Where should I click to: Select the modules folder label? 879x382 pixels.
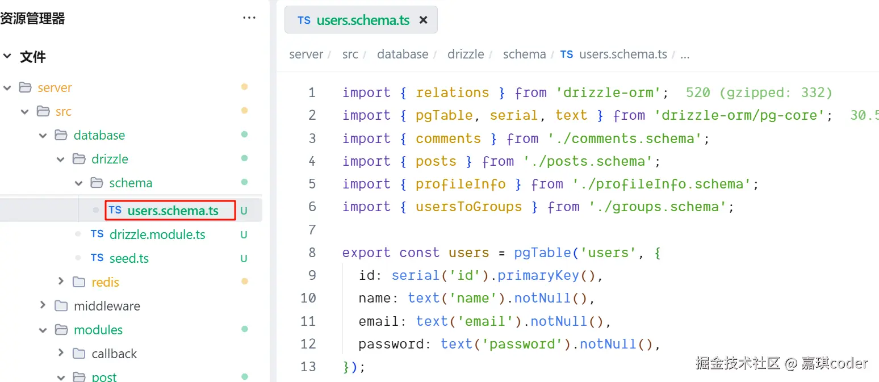(x=98, y=330)
